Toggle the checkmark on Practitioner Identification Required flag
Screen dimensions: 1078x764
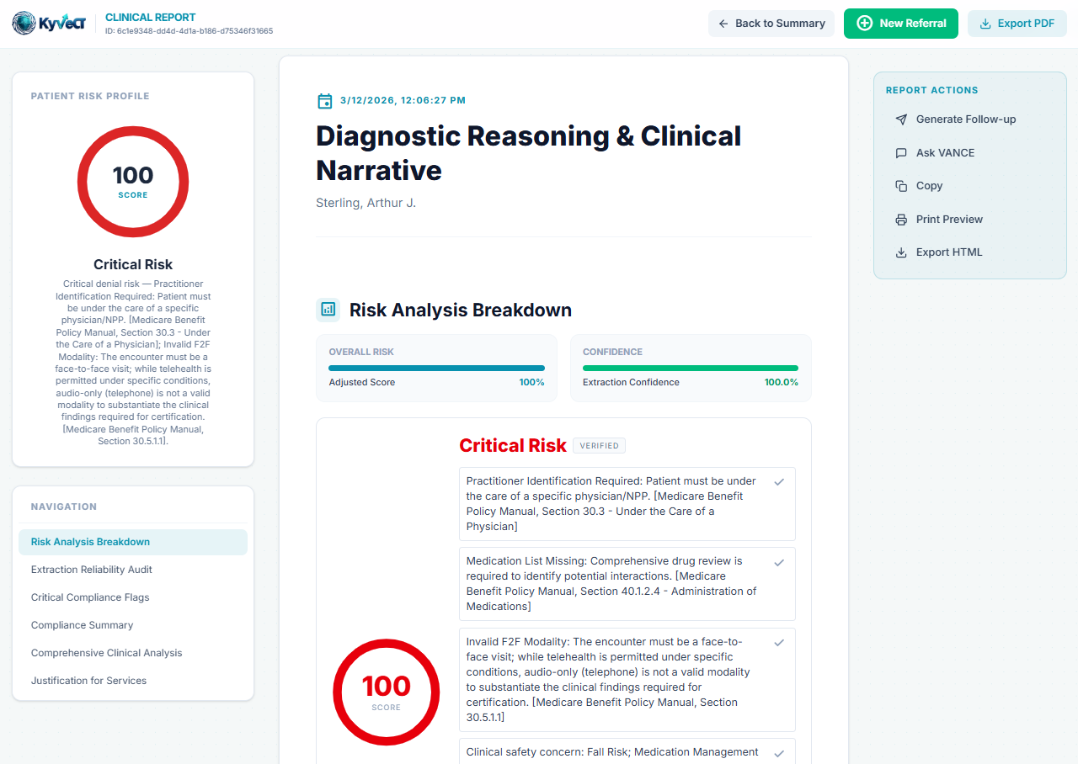click(x=779, y=481)
